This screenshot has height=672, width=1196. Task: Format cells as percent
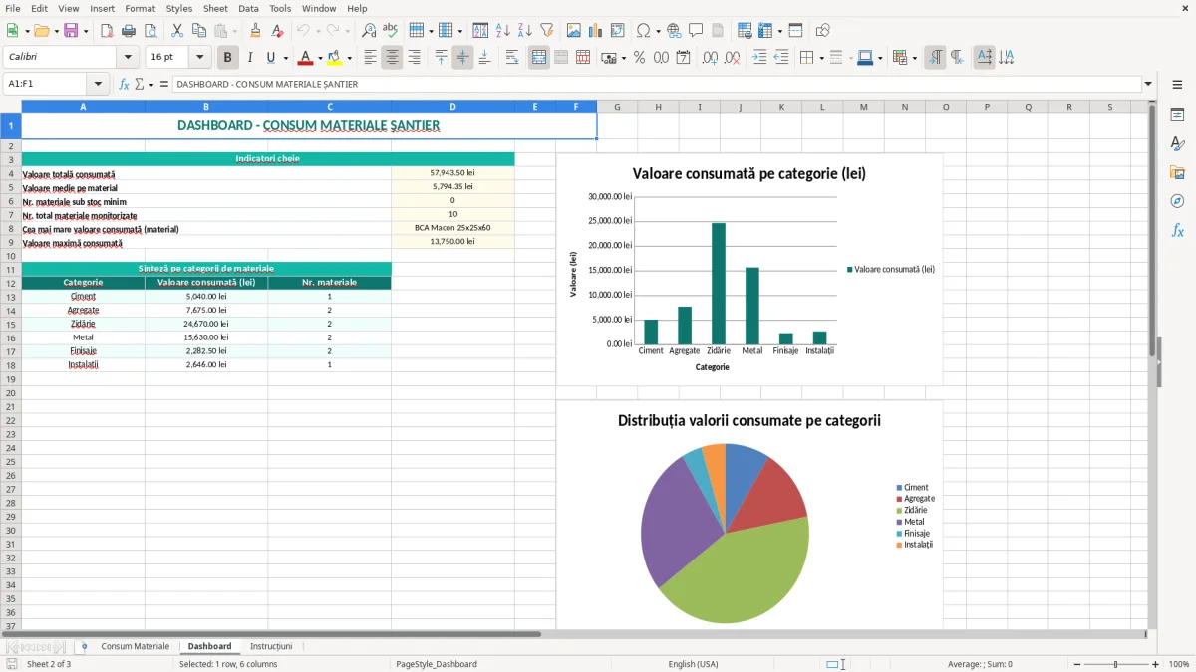640,58
